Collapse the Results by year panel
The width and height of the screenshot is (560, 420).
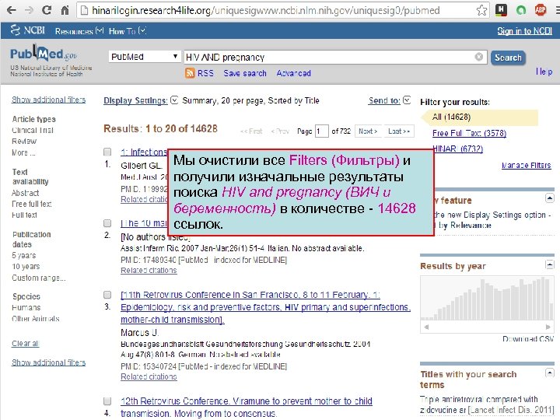coord(550,264)
